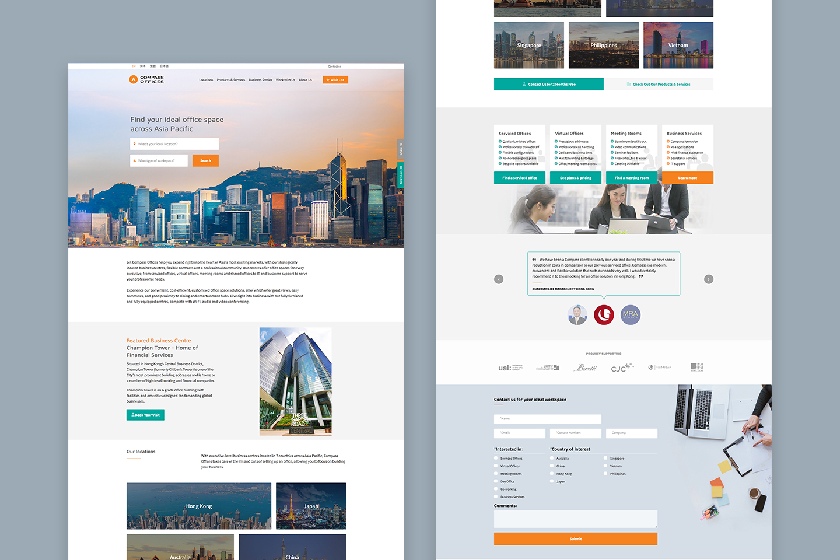Click the orange Learn more button
The width and height of the screenshot is (840, 560).
[x=688, y=178]
